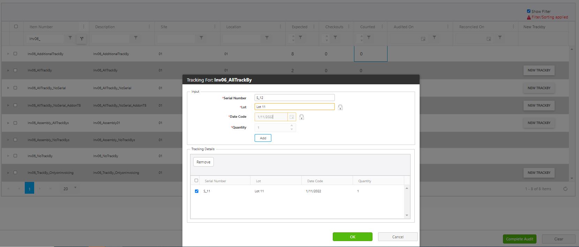Open the page size dropdown showing 20
This screenshot has height=247, width=579.
pos(75,188)
